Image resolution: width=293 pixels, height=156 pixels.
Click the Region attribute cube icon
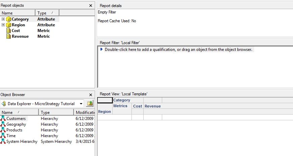tap(8, 25)
